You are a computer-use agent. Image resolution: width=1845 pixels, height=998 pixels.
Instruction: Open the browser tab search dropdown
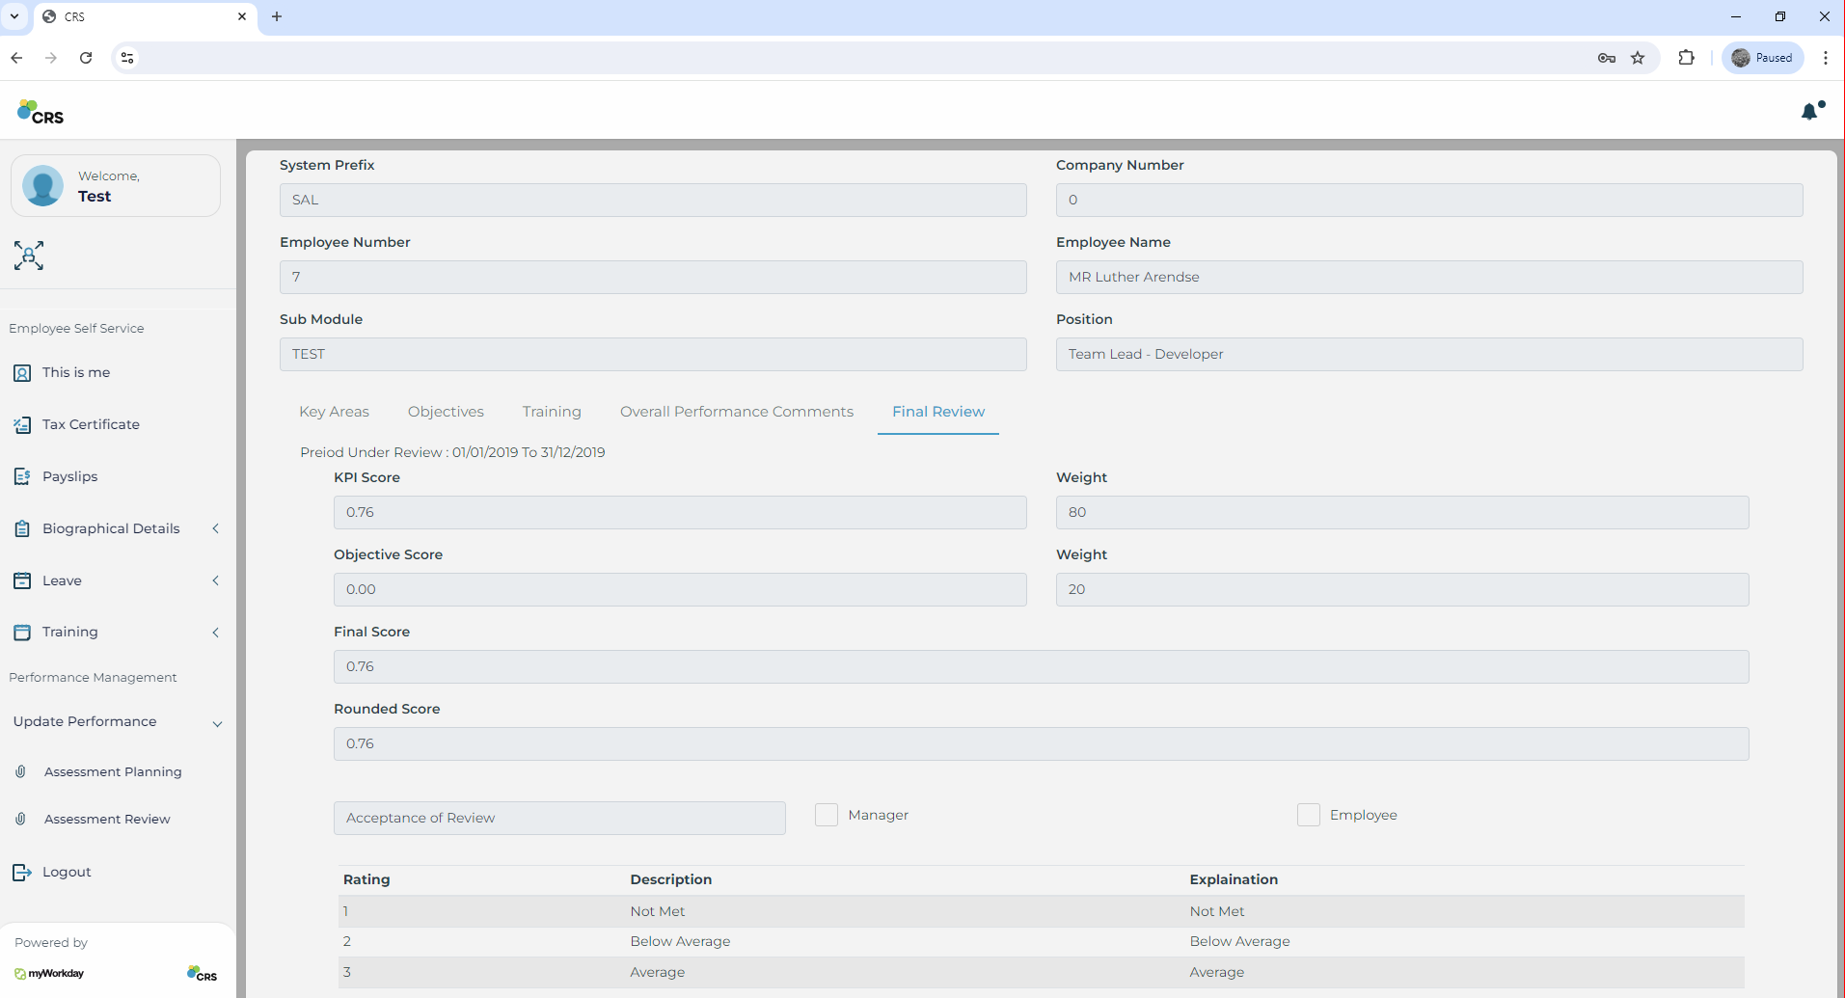click(x=14, y=16)
